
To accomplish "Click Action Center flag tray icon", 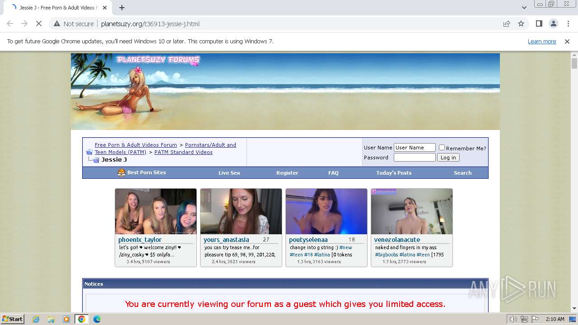I will point(534,319).
